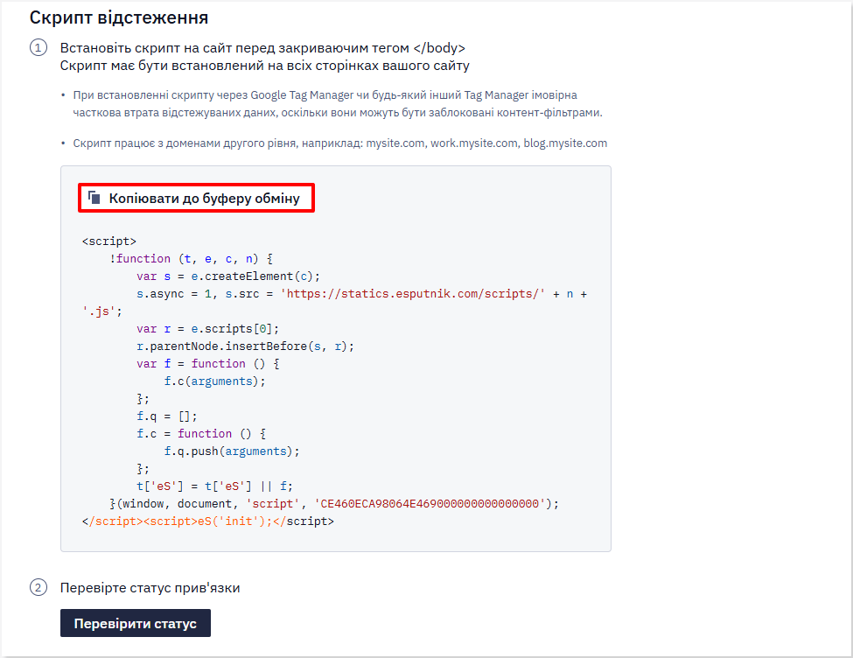The height and width of the screenshot is (658, 853).
Task: Click the eS('init') closing script line
Action: [x=208, y=521]
